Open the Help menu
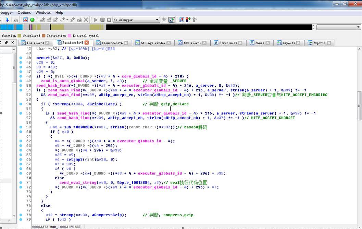362x229 pixels. click(59, 12)
